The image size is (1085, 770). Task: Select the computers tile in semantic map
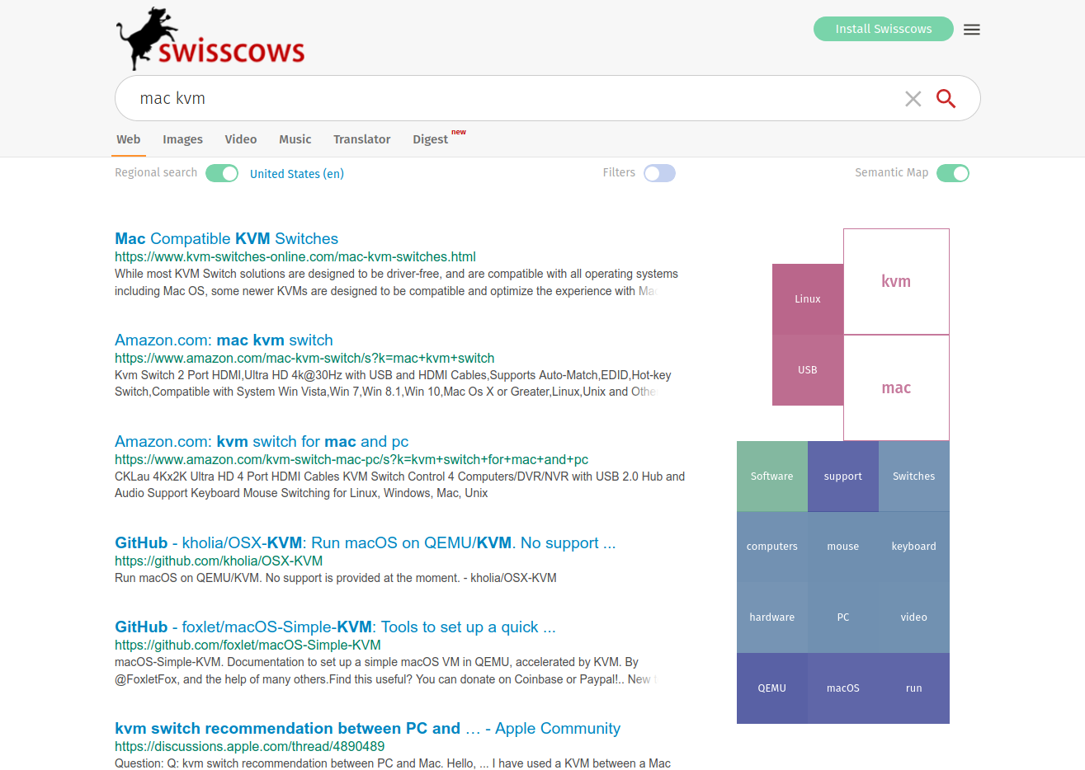click(x=772, y=547)
